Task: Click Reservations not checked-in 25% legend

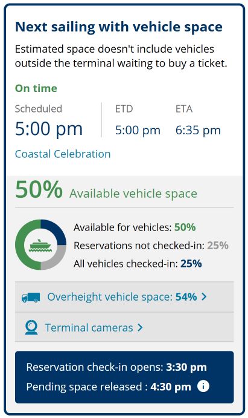Action: click(151, 246)
